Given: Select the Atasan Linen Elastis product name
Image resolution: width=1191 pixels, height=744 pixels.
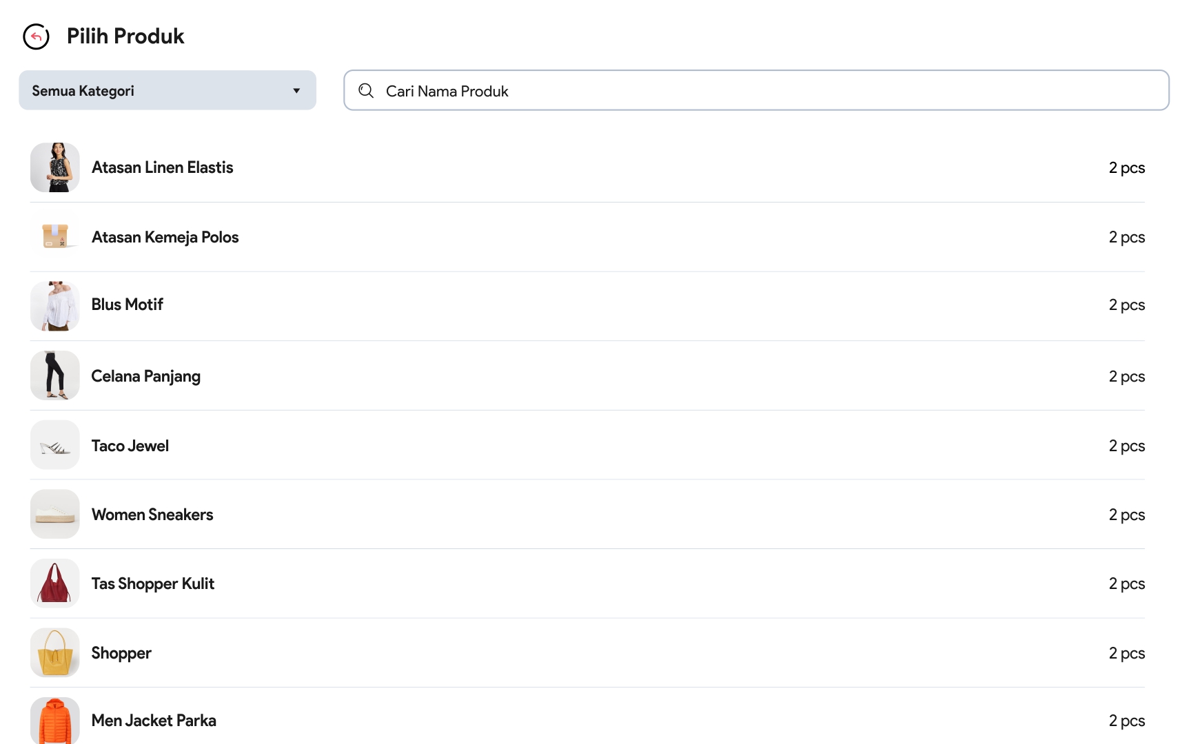Looking at the screenshot, I should (x=162, y=167).
